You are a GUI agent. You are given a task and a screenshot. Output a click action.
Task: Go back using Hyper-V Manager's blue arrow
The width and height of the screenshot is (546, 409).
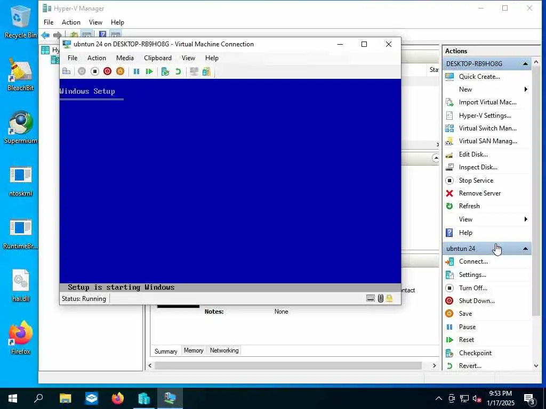[x=45, y=35]
